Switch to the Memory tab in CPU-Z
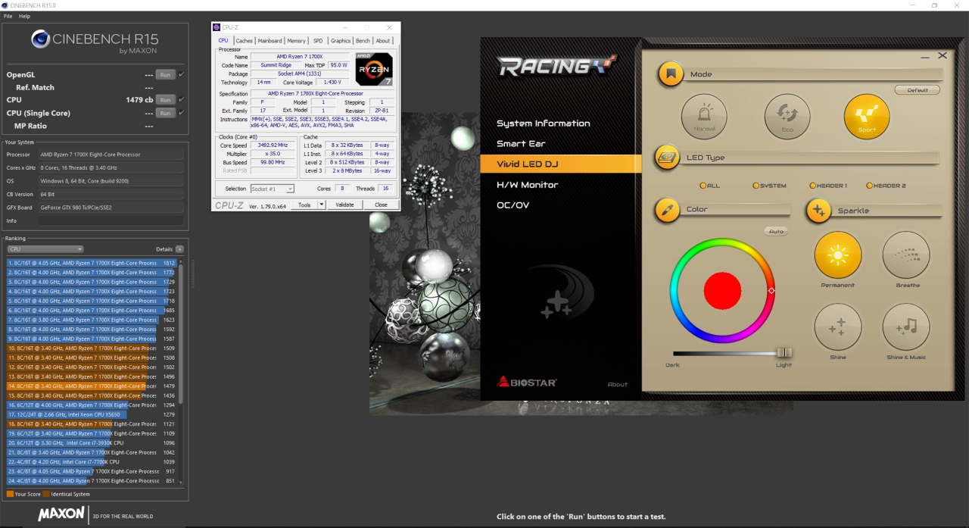This screenshot has height=528, width=969. pyautogui.click(x=296, y=41)
